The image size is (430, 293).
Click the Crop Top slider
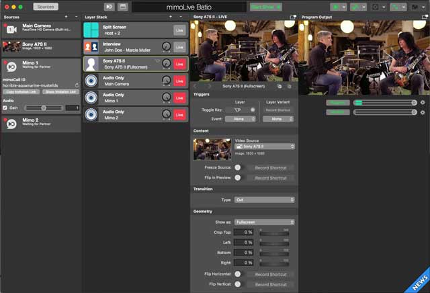click(x=274, y=233)
